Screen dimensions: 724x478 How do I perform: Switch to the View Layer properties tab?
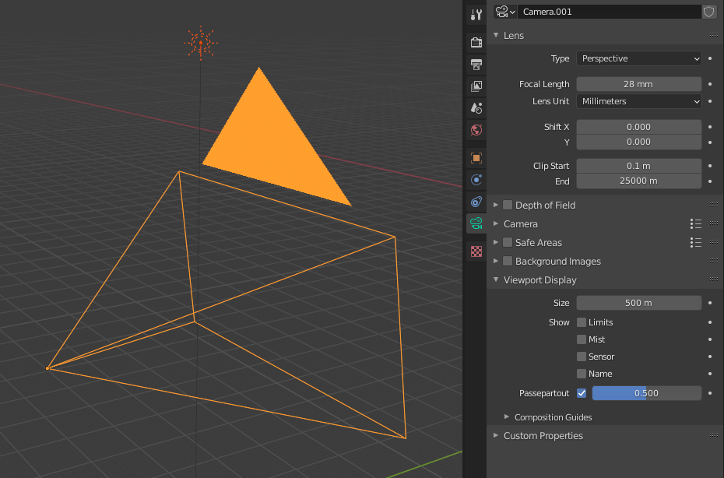tap(476, 86)
